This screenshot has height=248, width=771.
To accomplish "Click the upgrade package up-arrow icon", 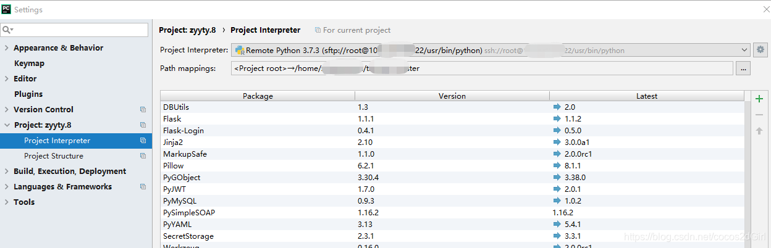I will 759,131.
